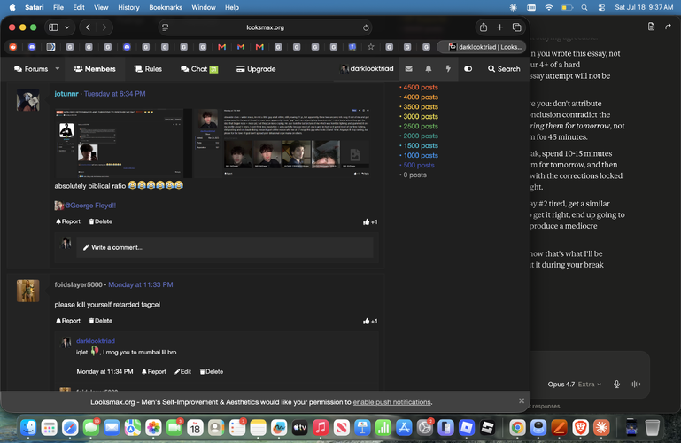Delete the darklooktriad comment

click(x=212, y=372)
